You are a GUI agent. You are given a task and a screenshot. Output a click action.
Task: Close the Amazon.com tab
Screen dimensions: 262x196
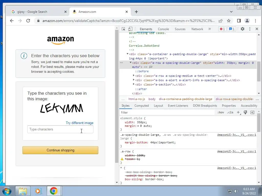[127, 12]
